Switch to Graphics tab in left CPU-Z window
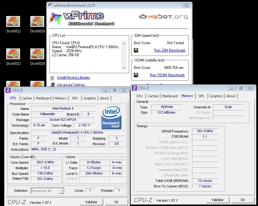Viewport: 258px width, 206px height. [x=90, y=98]
